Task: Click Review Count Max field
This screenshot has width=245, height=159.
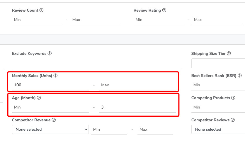Action: click(96, 20)
